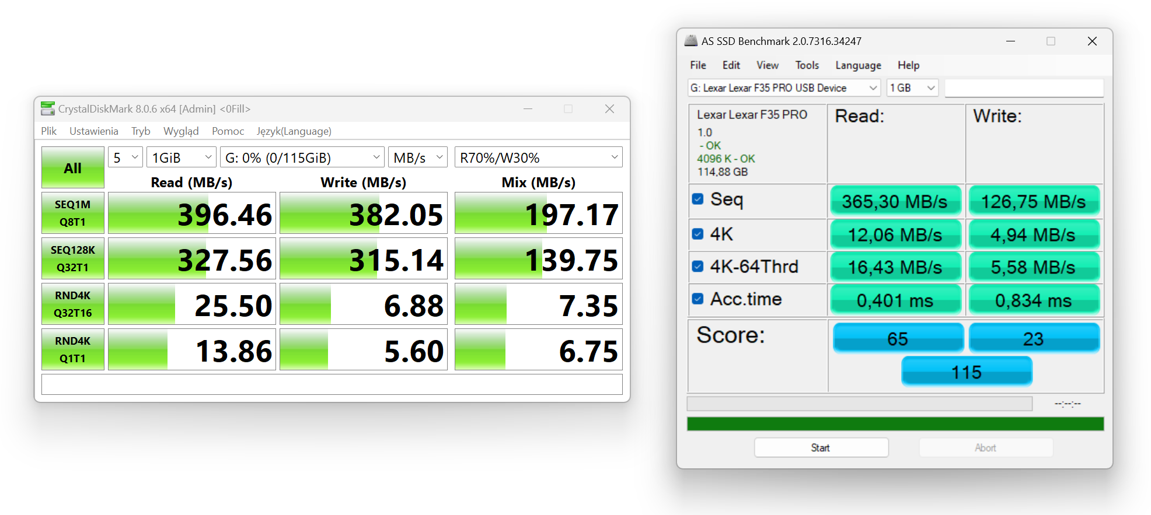Viewport: 1151px width, 515px height.
Task: Open the Ustawienia menu
Action: [93, 131]
